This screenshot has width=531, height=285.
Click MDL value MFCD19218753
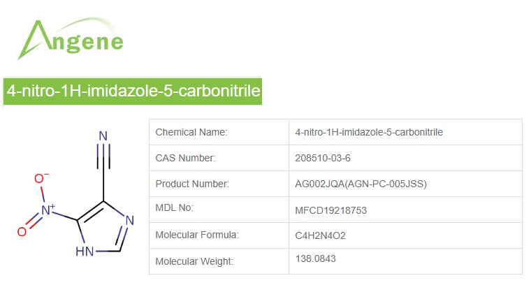tap(331, 210)
